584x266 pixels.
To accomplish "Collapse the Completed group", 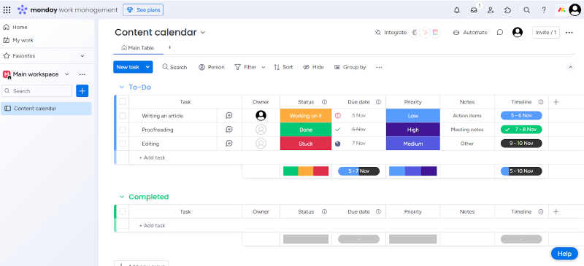I will click(121, 197).
